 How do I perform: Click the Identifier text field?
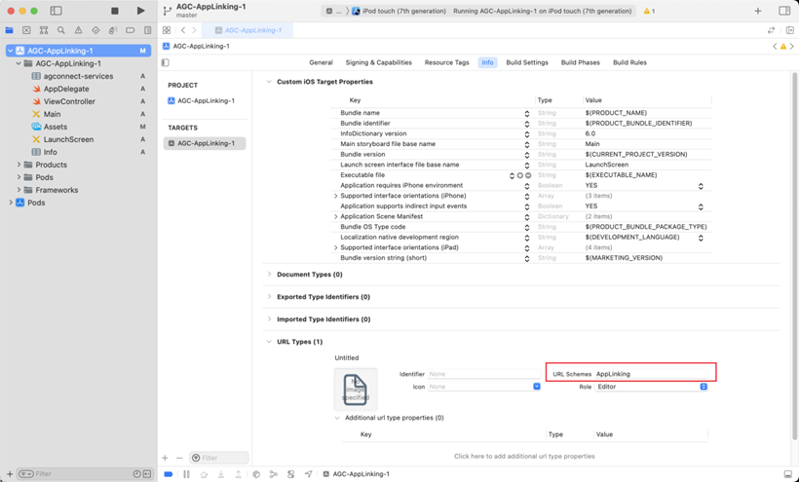pyautogui.click(x=483, y=374)
